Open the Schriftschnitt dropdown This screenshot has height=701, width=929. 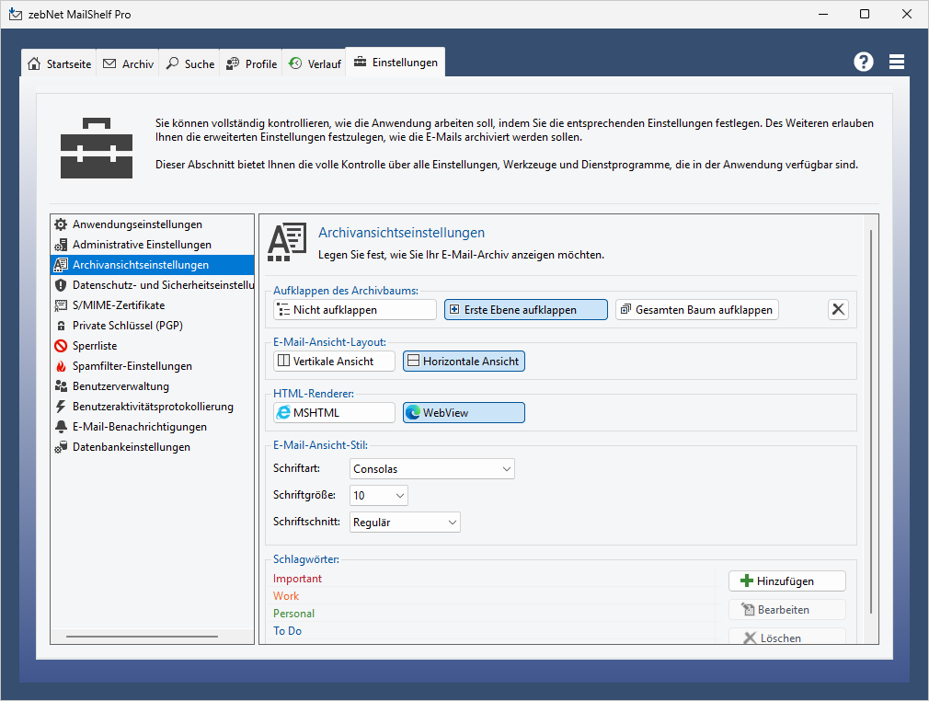(405, 523)
